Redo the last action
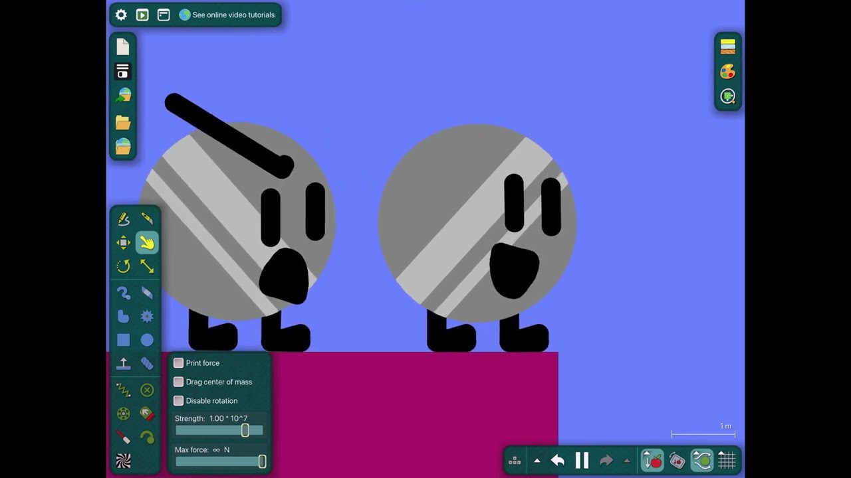The width and height of the screenshot is (851, 478). (606, 461)
